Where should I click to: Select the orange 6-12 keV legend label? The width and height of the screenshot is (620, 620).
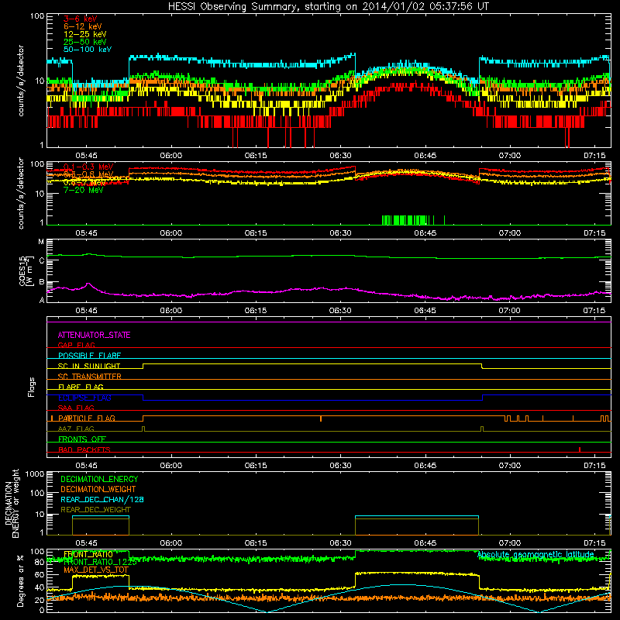click(83, 26)
